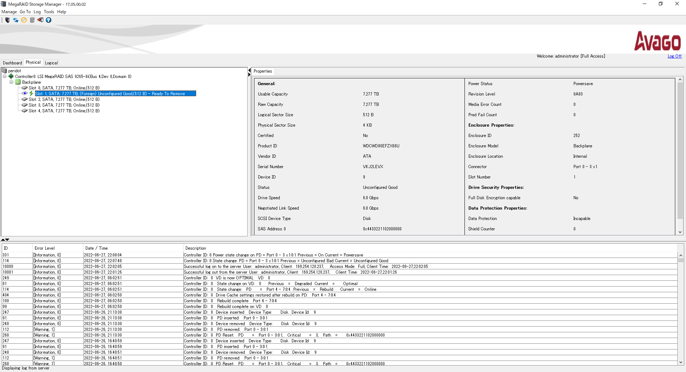Open help via blue question mark icon
Image resolution: width=686 pixels, height=372 pixels.
point(49,20)
